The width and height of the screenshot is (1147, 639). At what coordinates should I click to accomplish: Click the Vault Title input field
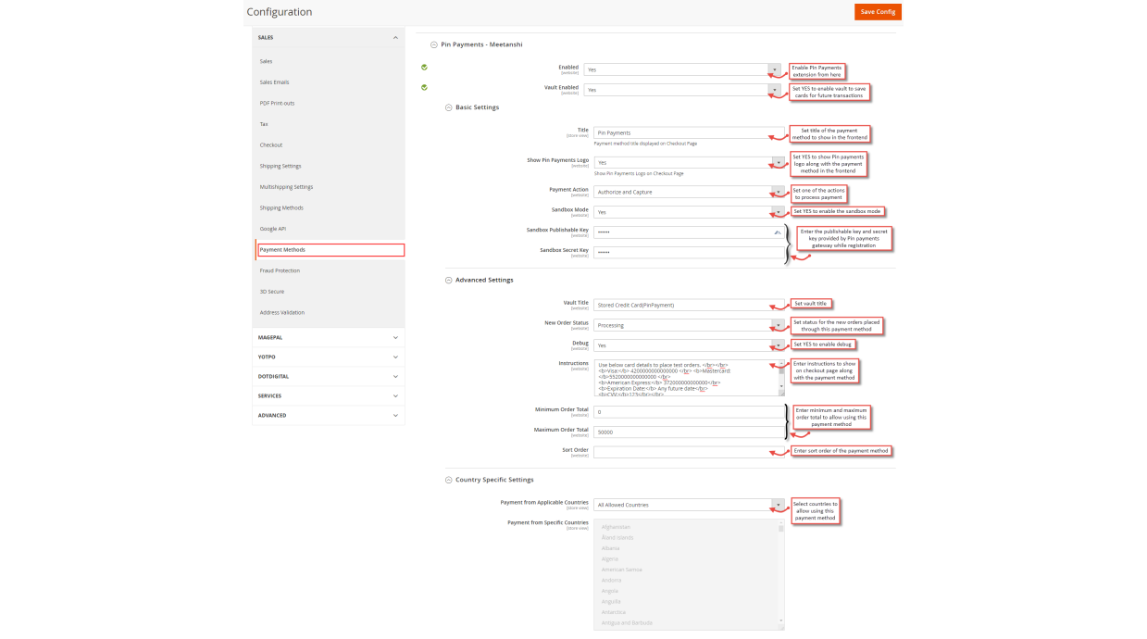[x=689, y=305]
